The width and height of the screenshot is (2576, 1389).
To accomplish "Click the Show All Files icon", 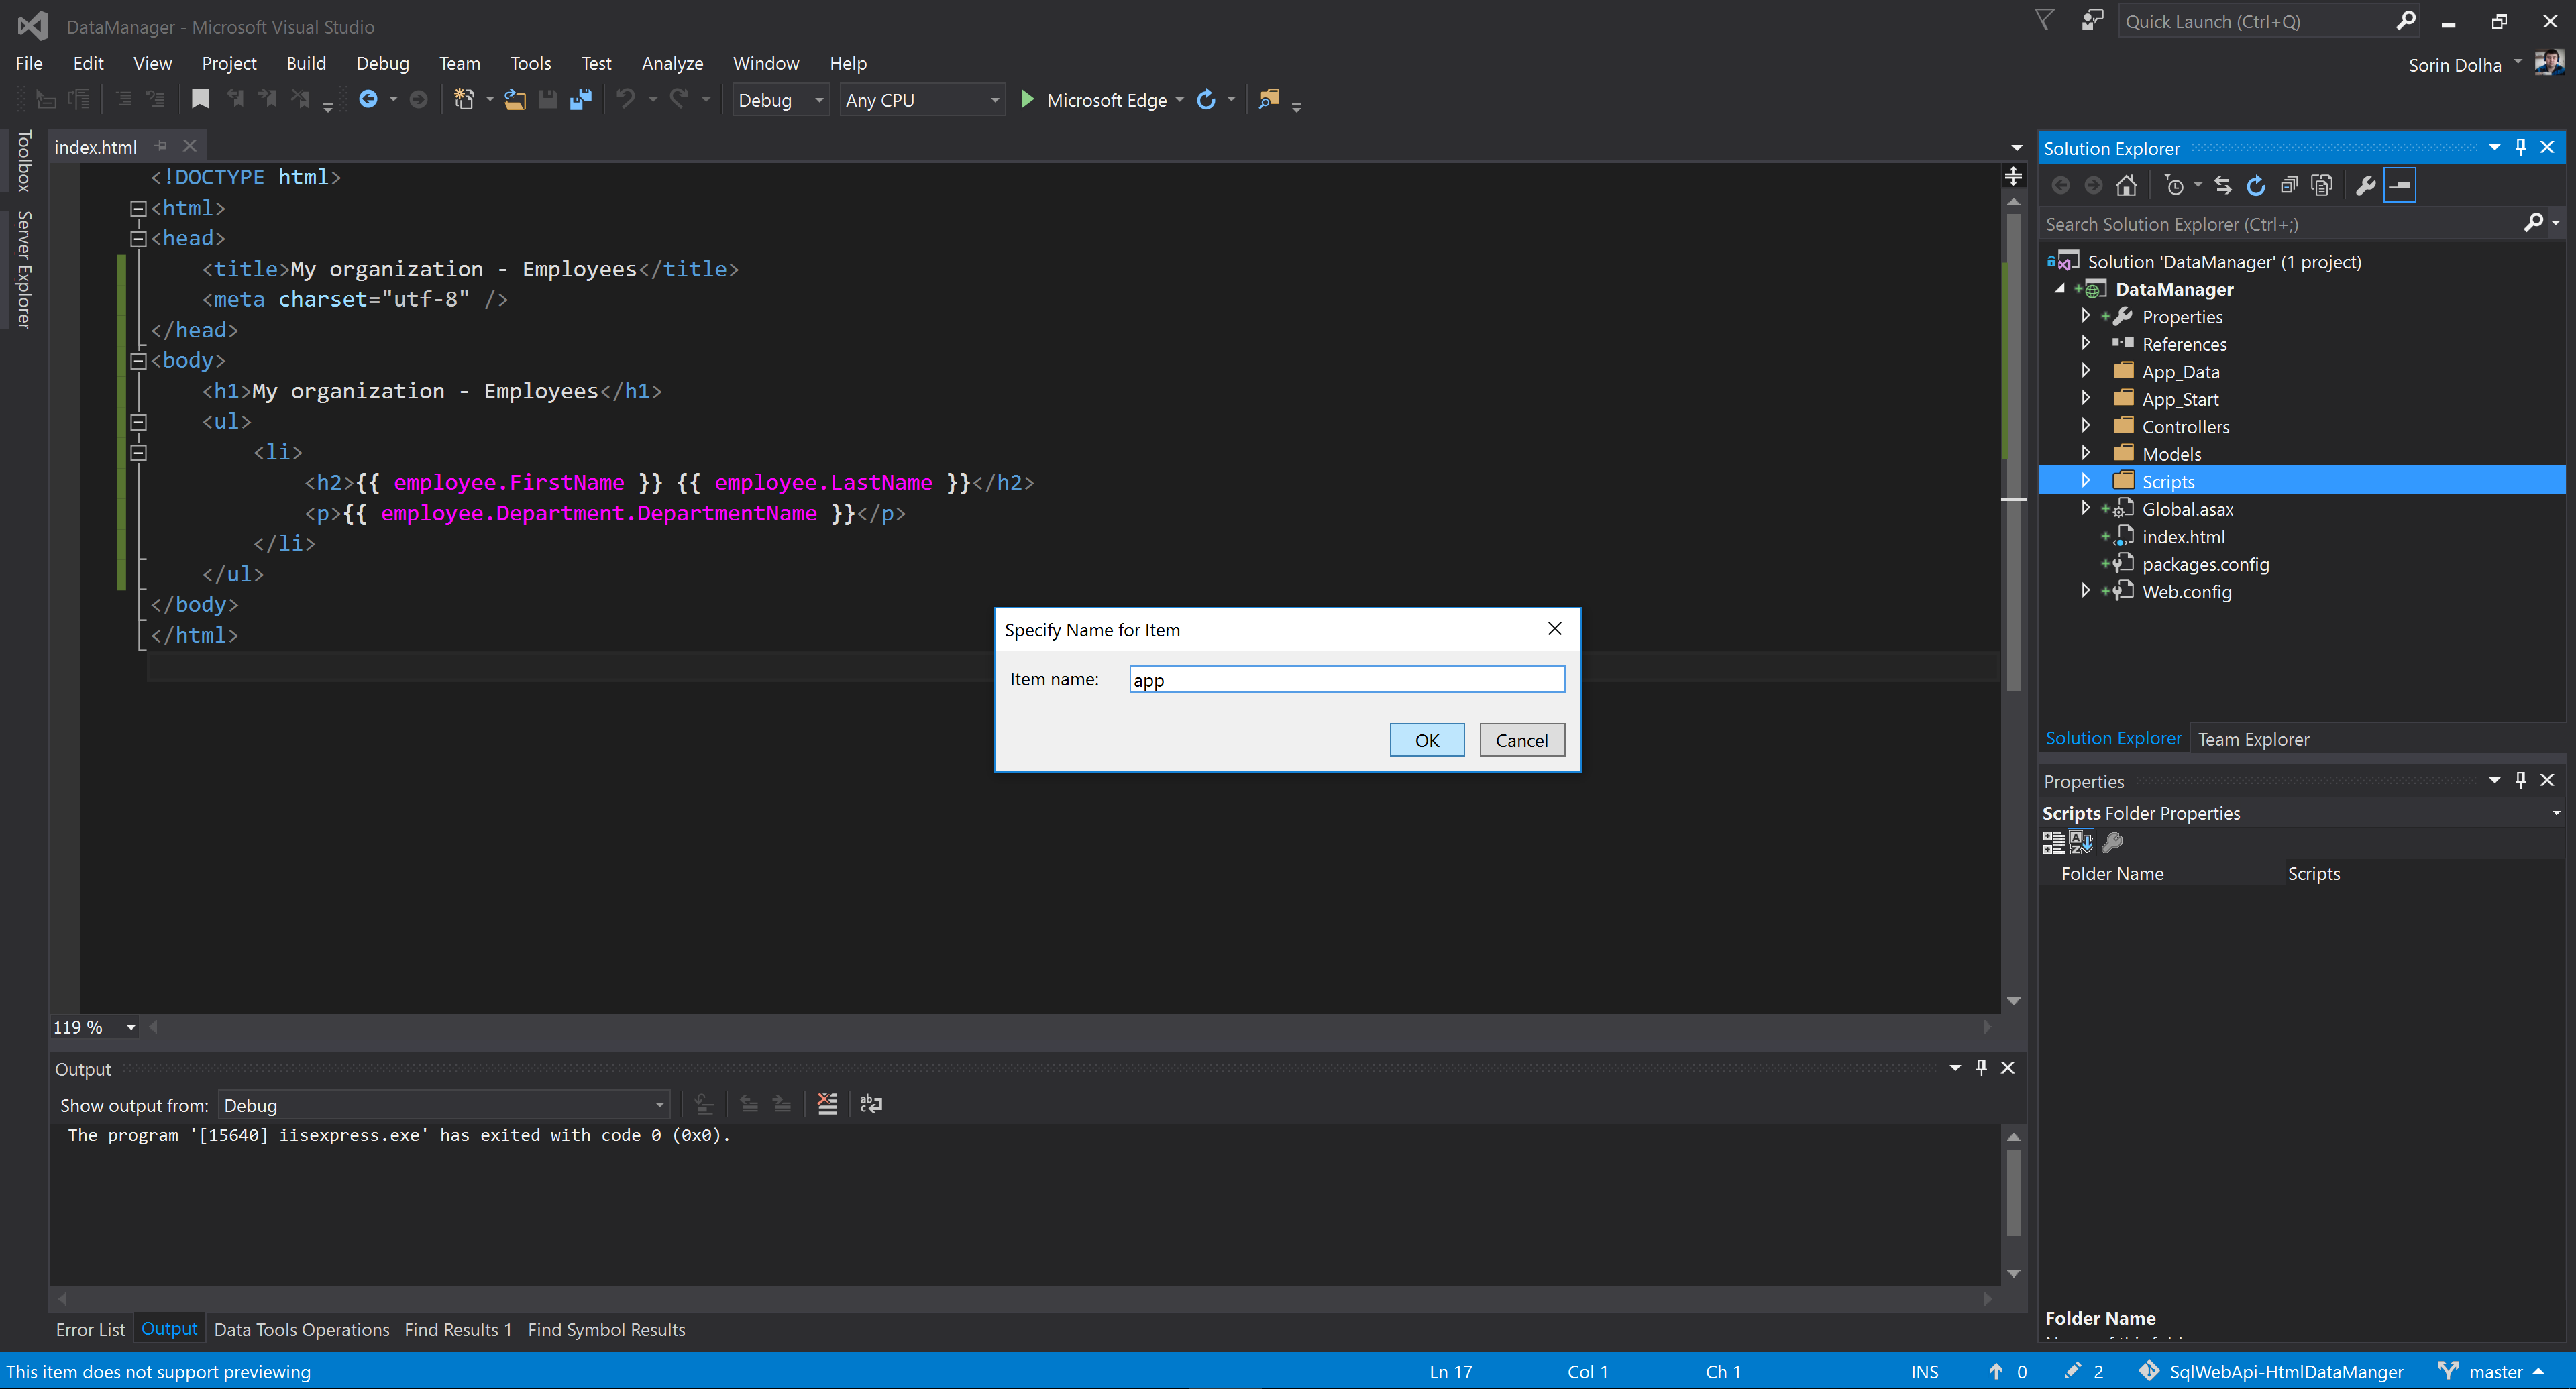I will 2322,186.
